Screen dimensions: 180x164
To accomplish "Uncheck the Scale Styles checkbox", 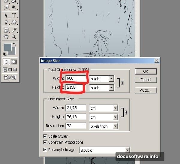I will tap(45, 136).
